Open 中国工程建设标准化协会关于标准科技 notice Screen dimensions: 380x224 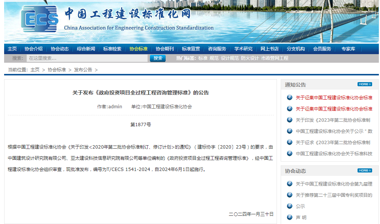pos(334,153)
